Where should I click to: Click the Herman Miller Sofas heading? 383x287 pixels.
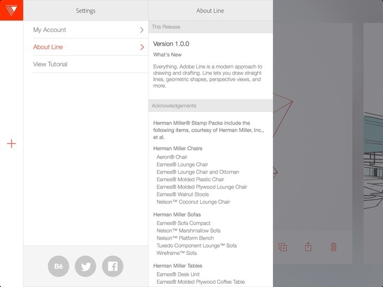(x=177, y=215)
